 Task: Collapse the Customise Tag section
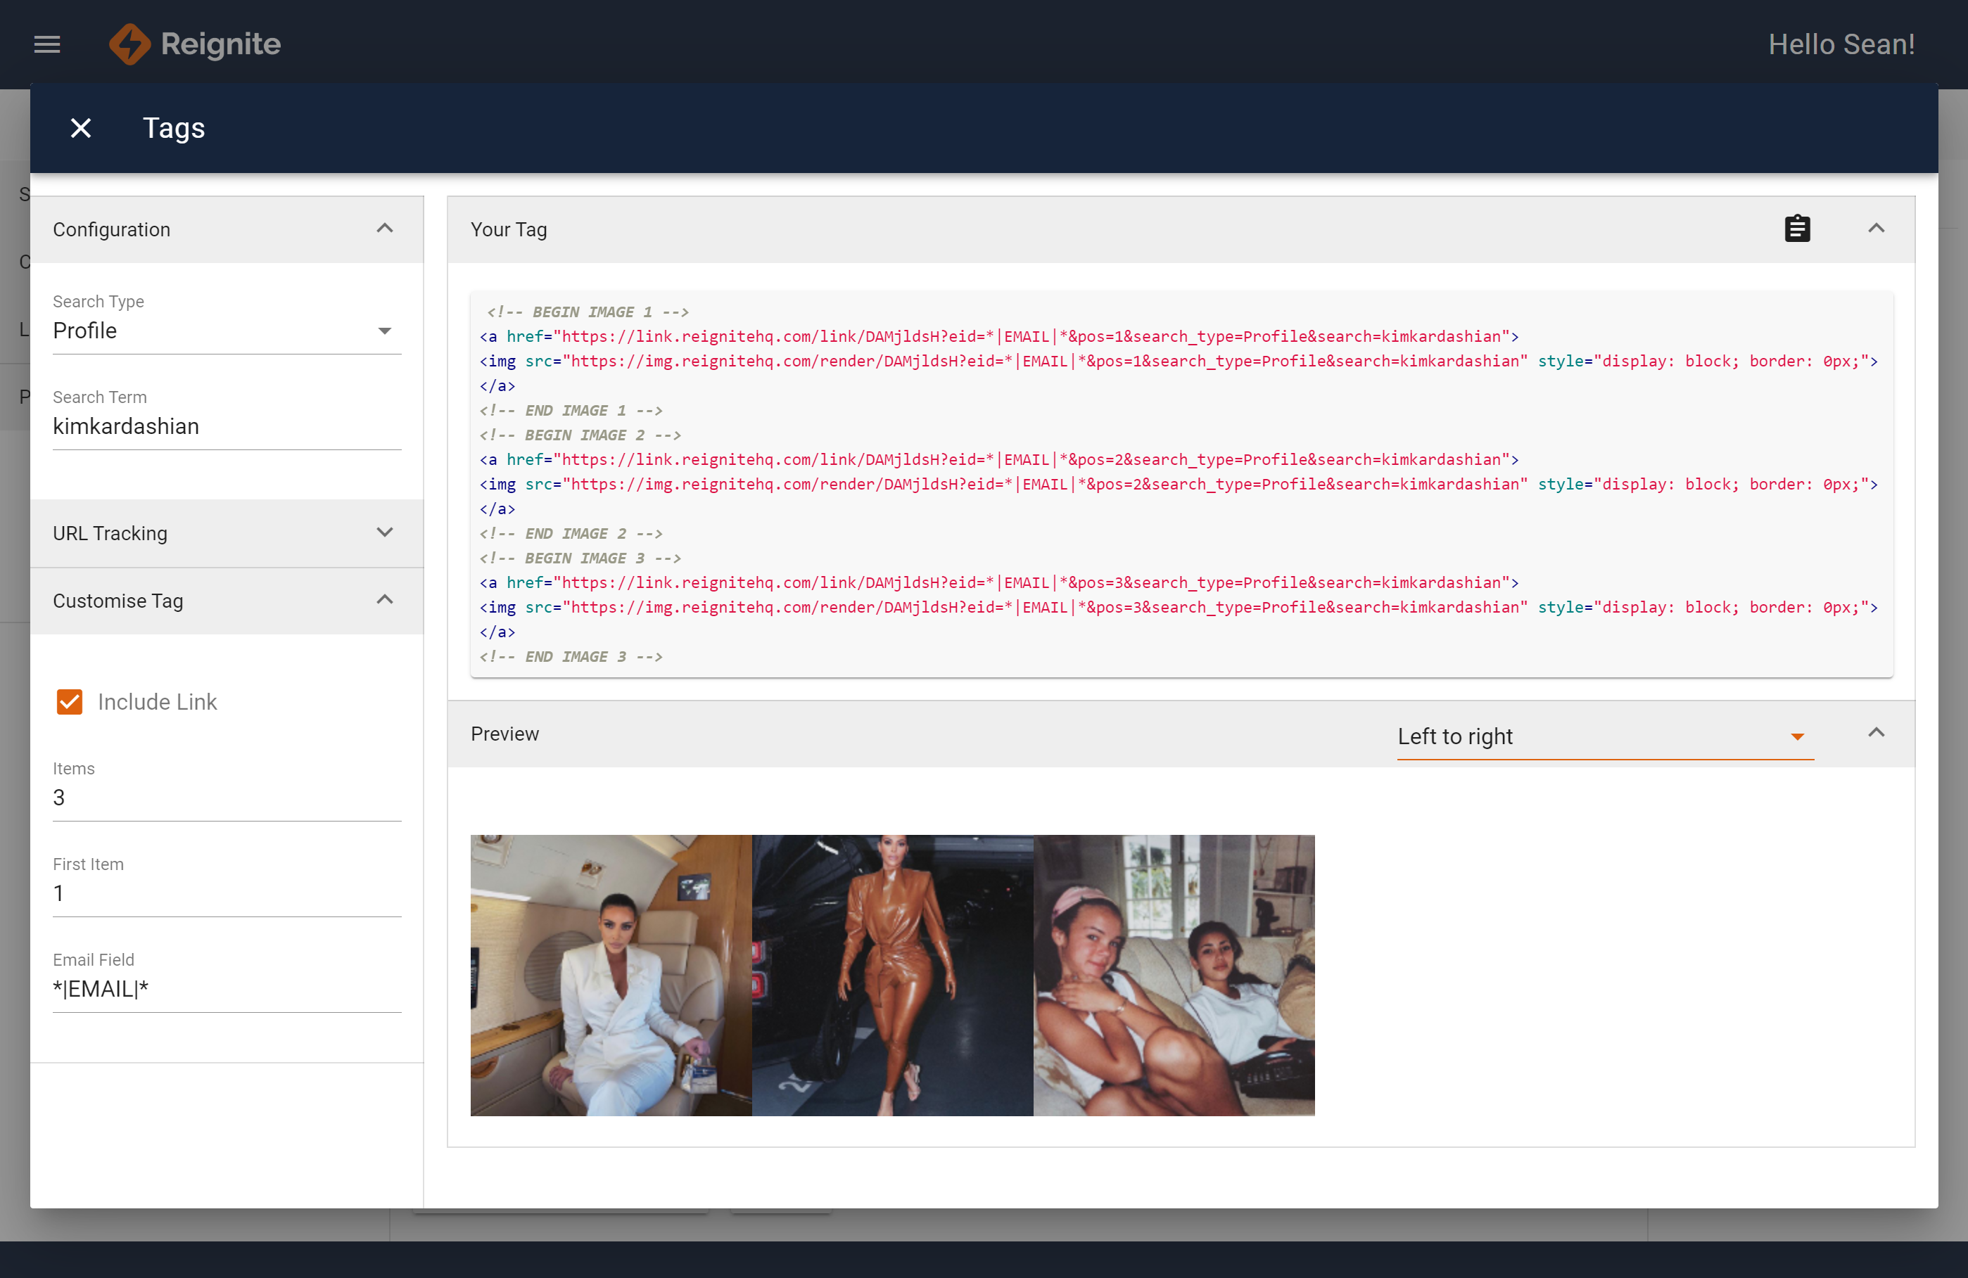coord(384,601)
